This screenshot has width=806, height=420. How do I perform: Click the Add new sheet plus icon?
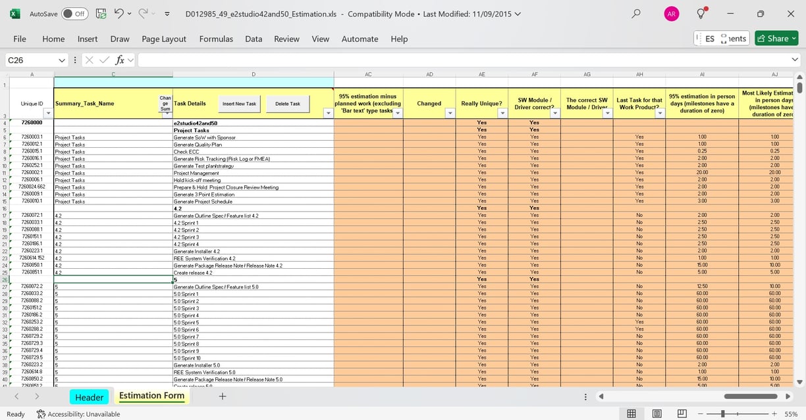click(223, 396)
